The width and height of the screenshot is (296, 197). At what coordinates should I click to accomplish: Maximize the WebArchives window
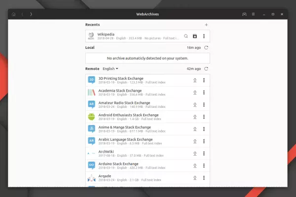tap(273, 14)
